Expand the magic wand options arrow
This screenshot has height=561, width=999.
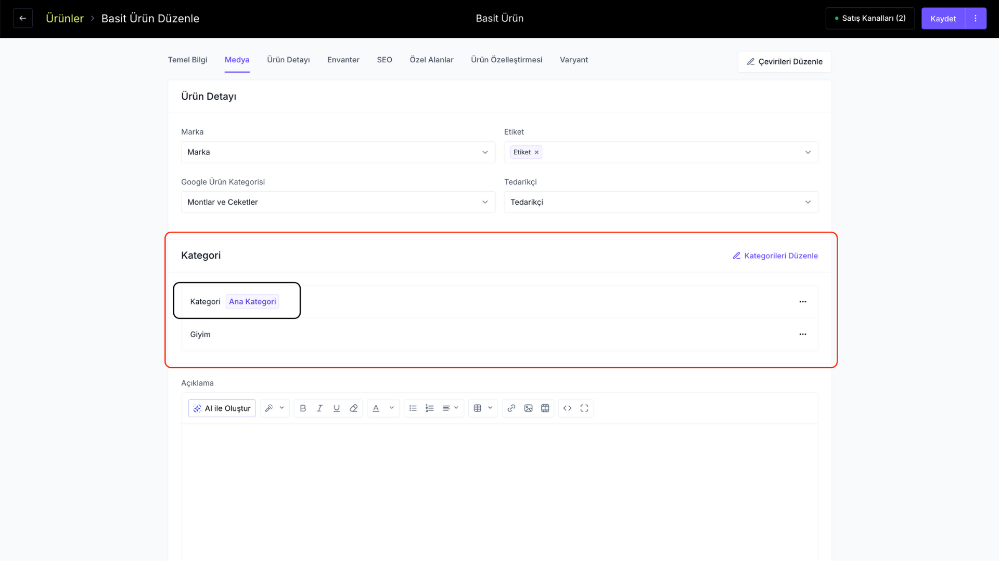pos(282,408)
